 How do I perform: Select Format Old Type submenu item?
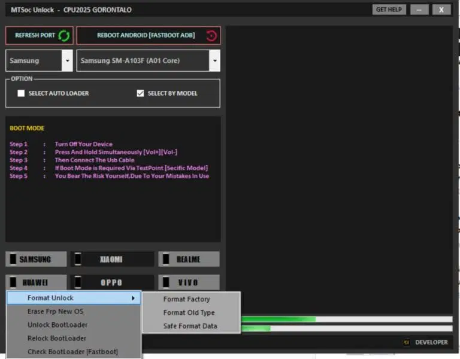click(x=191, y=313)
